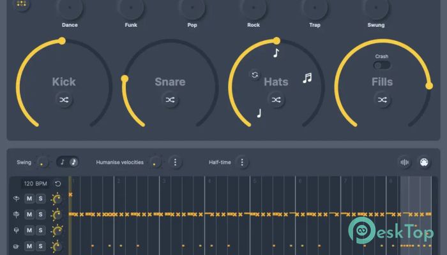
Task: Switch Swing to sixteenth note mode
Action: [73, 162]
